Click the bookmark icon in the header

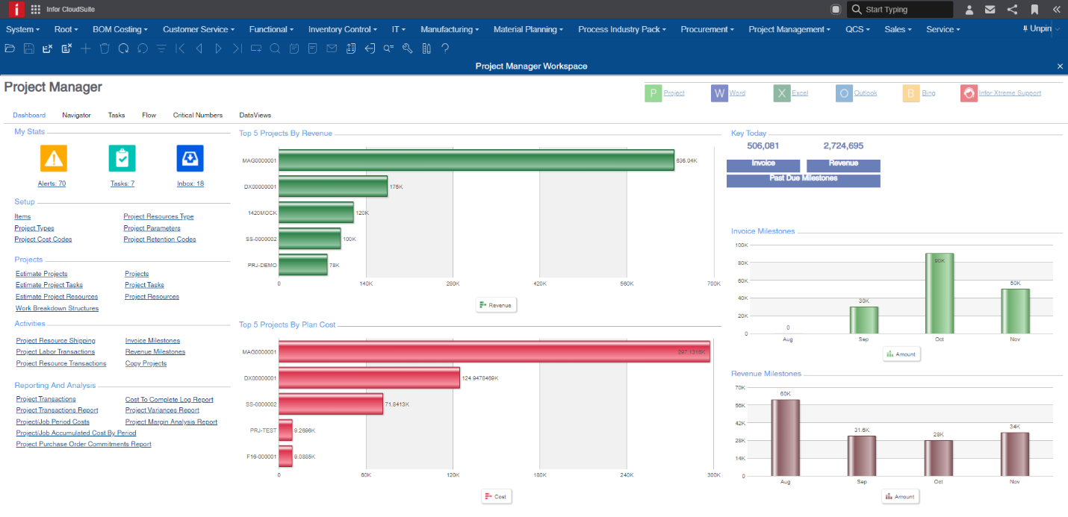tap(1034, 10)
